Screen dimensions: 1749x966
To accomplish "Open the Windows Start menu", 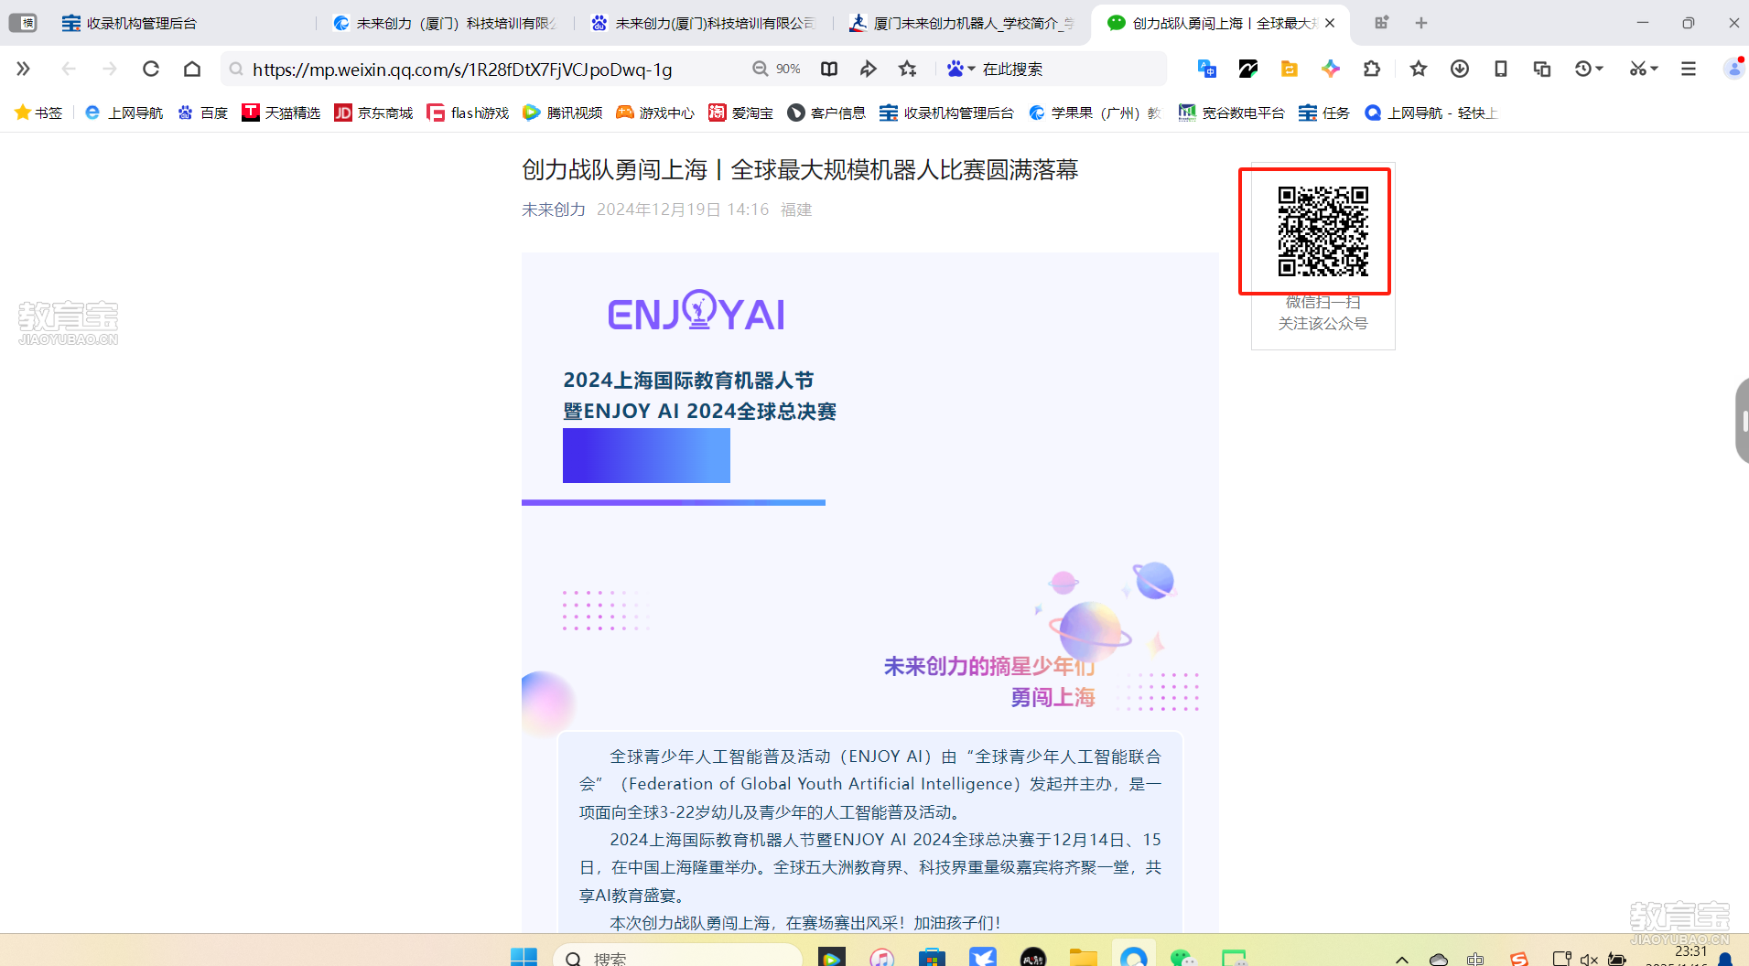I will coord(524,957).
